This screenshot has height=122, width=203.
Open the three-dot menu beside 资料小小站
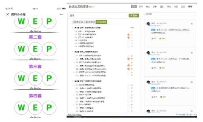tap(62, 14)
